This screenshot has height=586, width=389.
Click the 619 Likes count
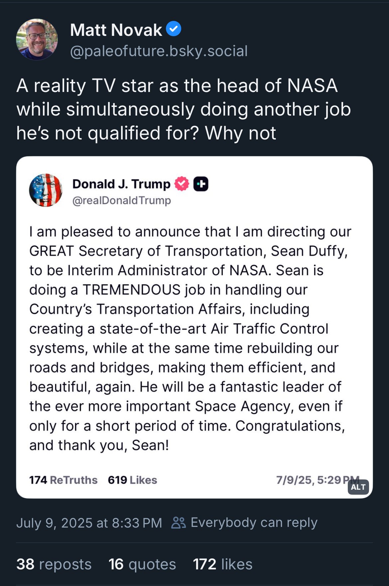(x=132, y=480)
